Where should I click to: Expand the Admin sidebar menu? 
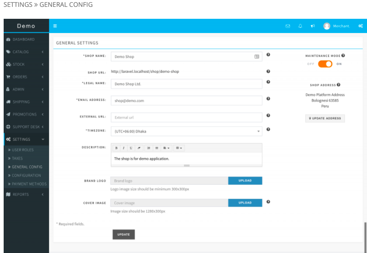pyautogui.click(x=26, y=89)
